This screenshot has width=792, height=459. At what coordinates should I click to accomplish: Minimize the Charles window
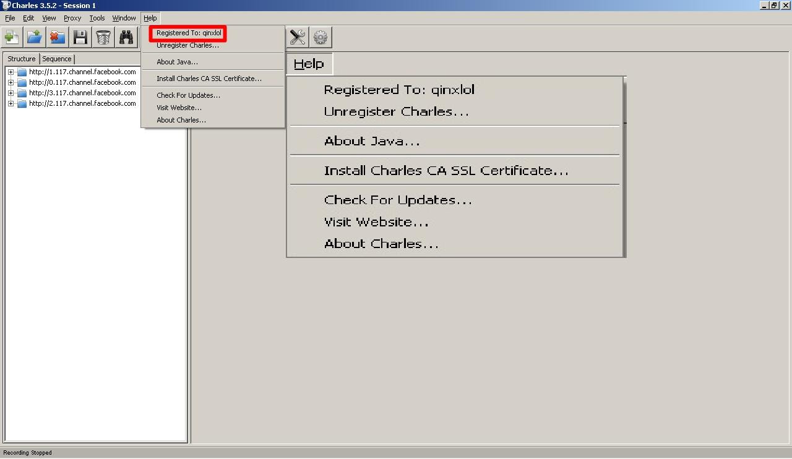point(764,5)
